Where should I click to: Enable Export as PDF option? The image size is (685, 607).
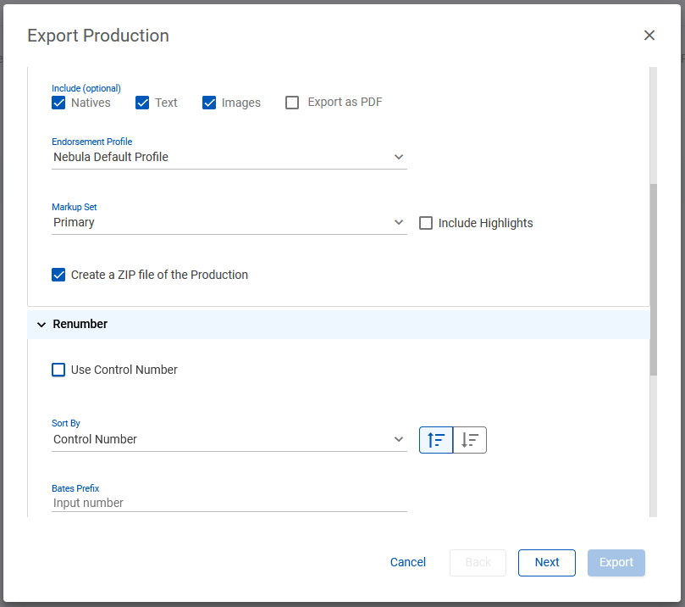(292, 103)
